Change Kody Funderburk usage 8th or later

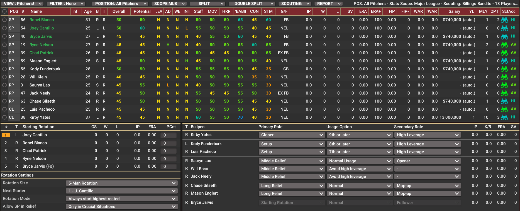click(x=360, y=144)
